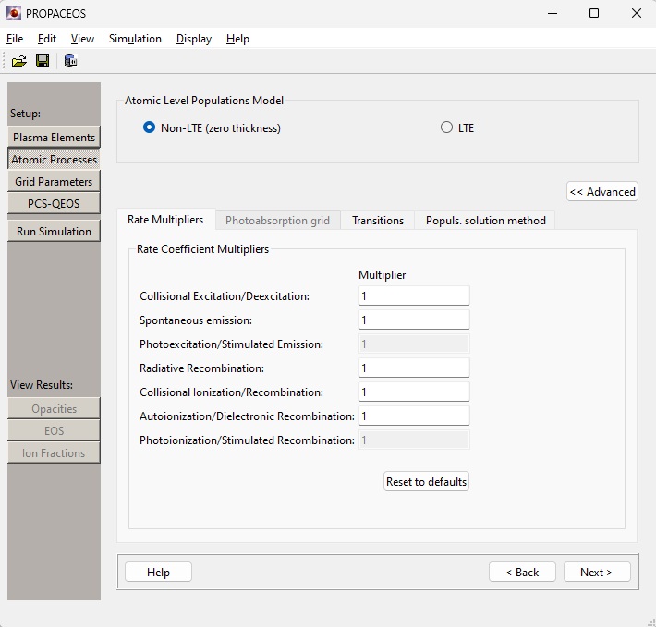656x627 pixels.
Task: Click the Next > button
Action: click(596, 572)
